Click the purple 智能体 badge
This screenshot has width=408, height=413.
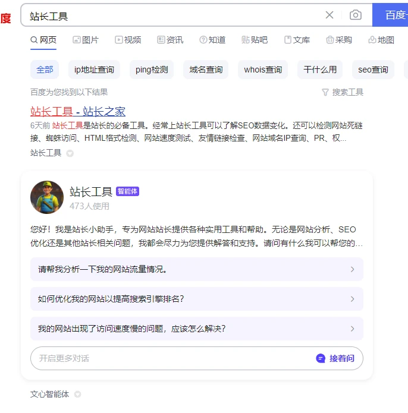(128, 191)
